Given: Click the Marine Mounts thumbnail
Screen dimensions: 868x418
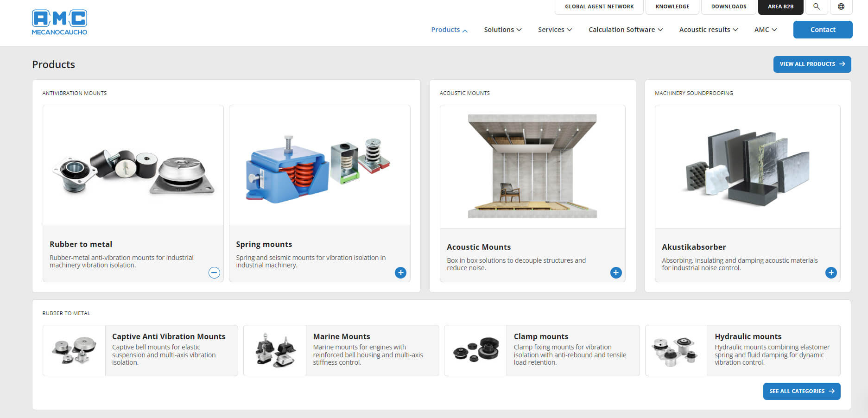Looking at the screenshot, I should [275, 350].
